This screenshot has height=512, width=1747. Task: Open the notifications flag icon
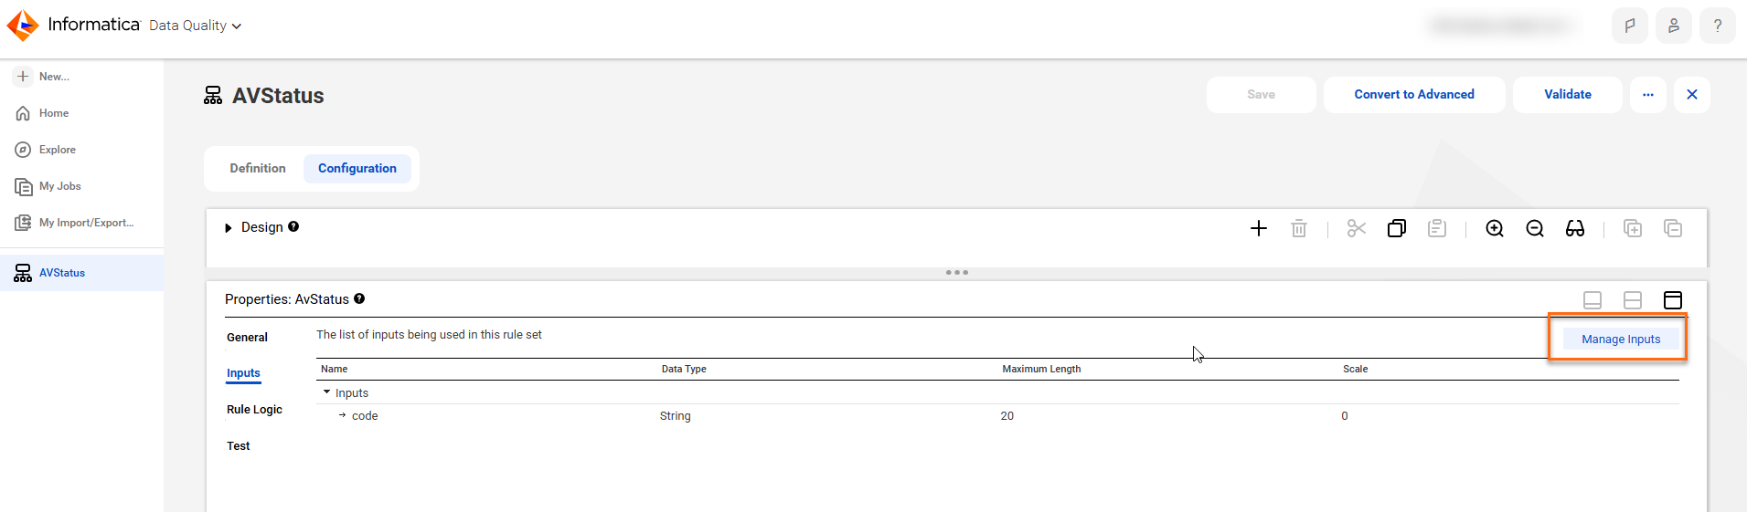(x=1629, y=26)
